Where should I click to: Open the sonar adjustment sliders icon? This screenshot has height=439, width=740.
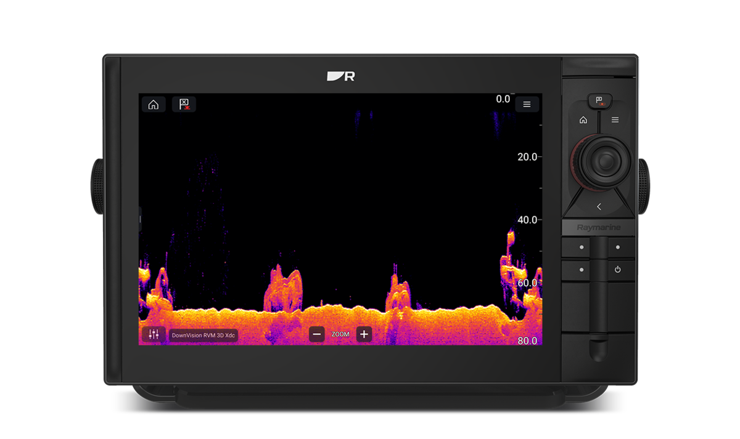coord(154,334)
